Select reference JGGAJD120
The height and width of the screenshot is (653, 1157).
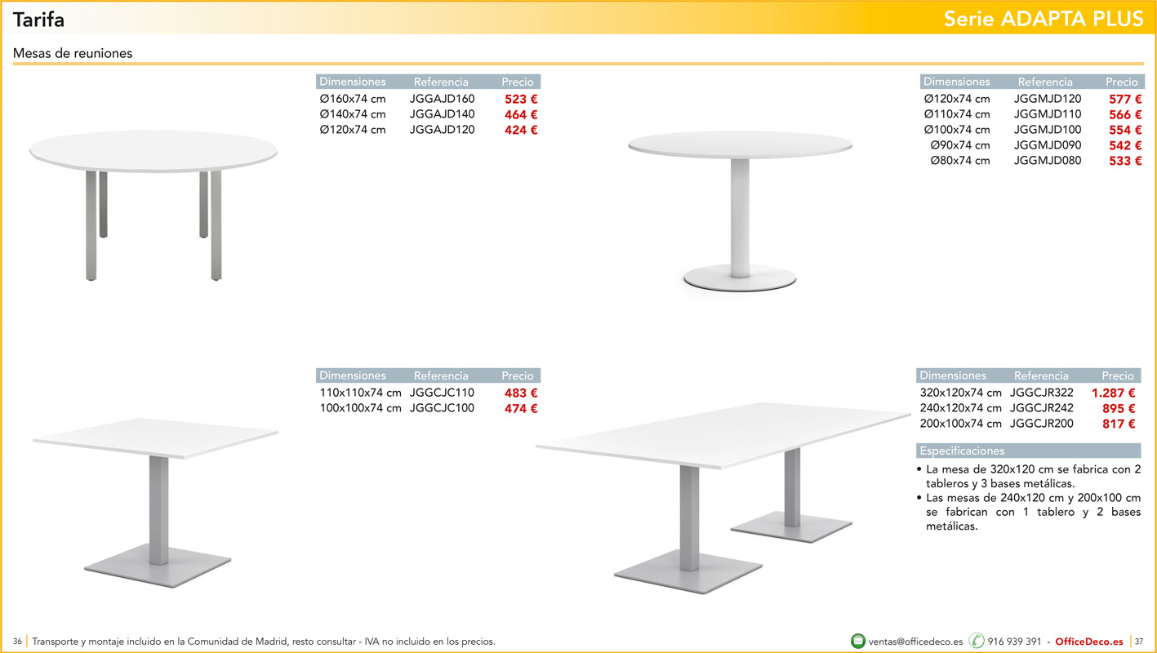pyautogui.click(x=442, y=130)
